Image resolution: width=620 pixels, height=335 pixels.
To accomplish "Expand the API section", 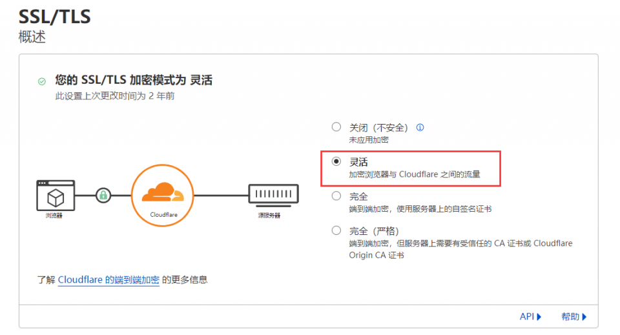I will click(x=530, y=316).
